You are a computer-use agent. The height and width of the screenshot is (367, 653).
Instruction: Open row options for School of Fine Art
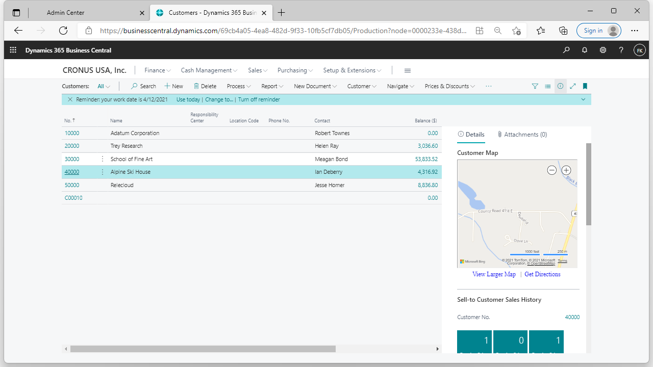coord(102,159)
